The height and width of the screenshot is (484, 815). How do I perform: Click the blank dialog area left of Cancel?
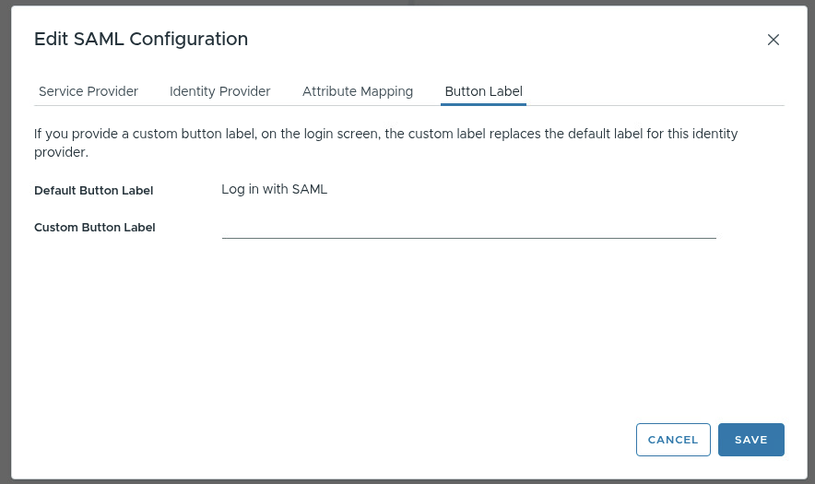click(x=369, y=440)
